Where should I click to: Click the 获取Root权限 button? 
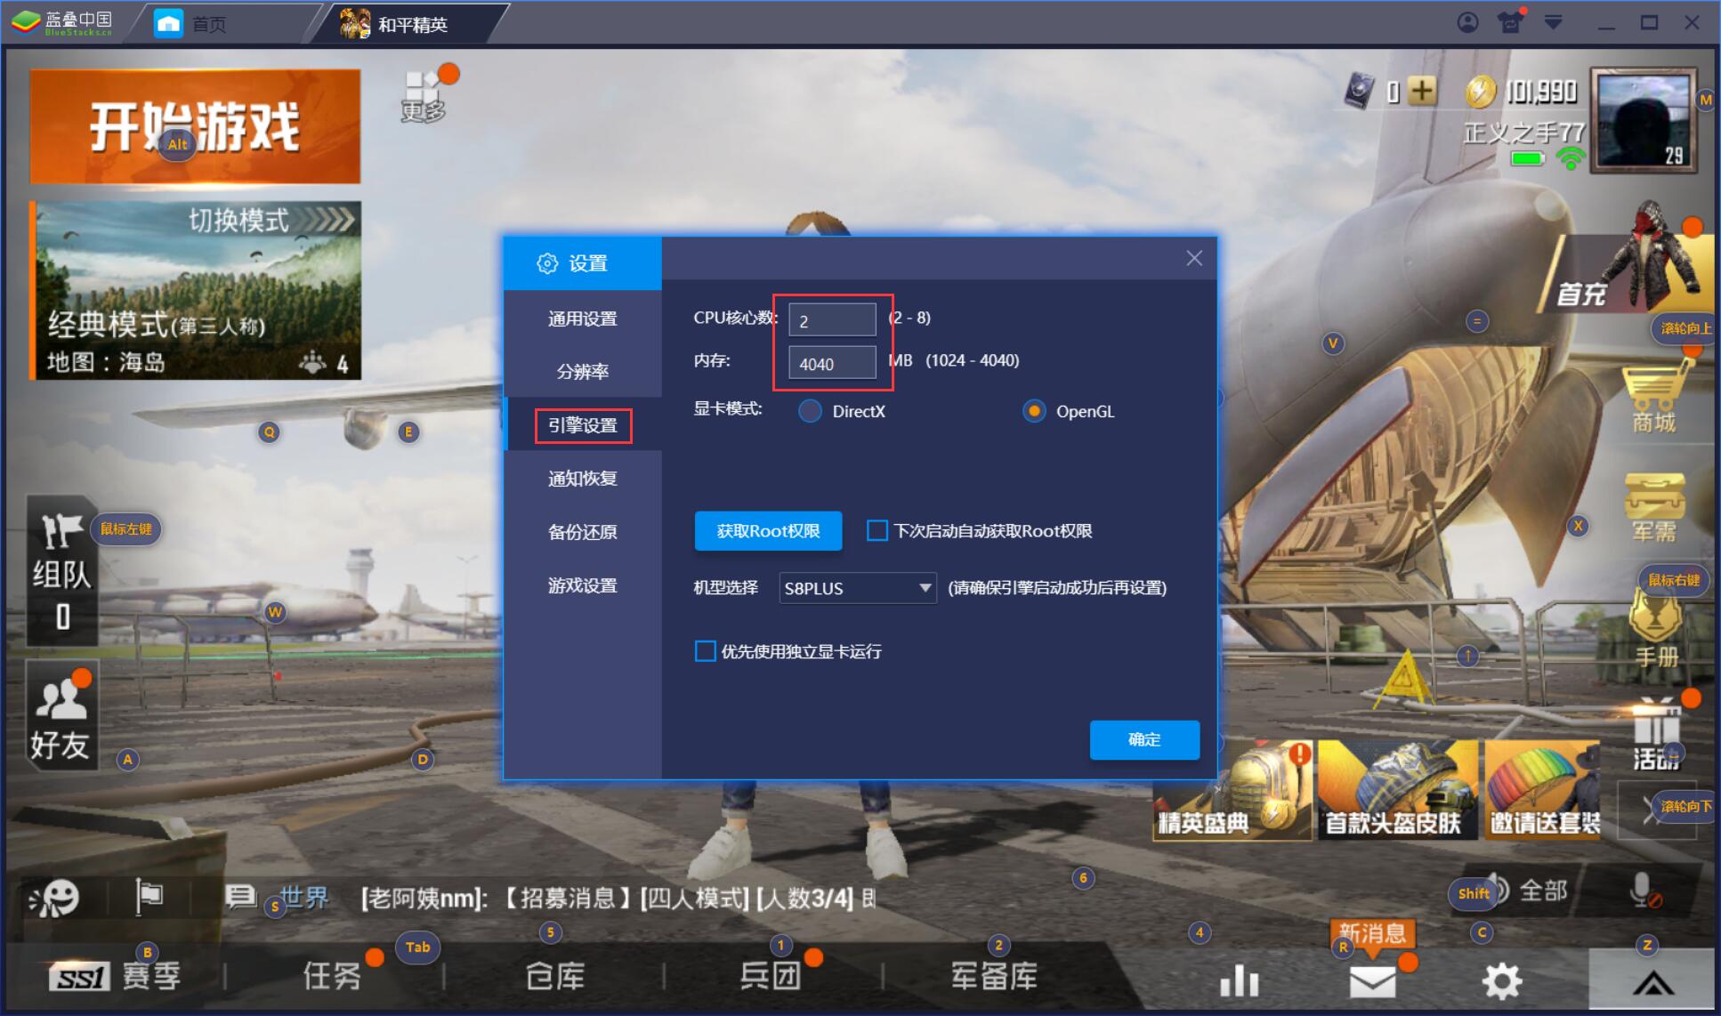pos(769,531)
